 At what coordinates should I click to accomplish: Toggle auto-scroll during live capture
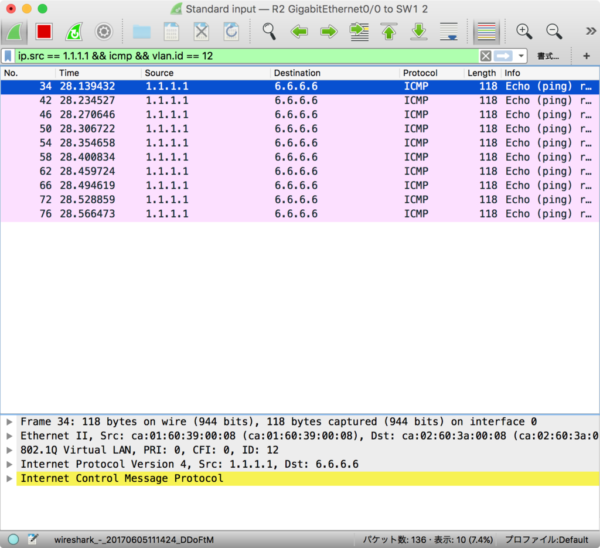(x=448, y=32)
